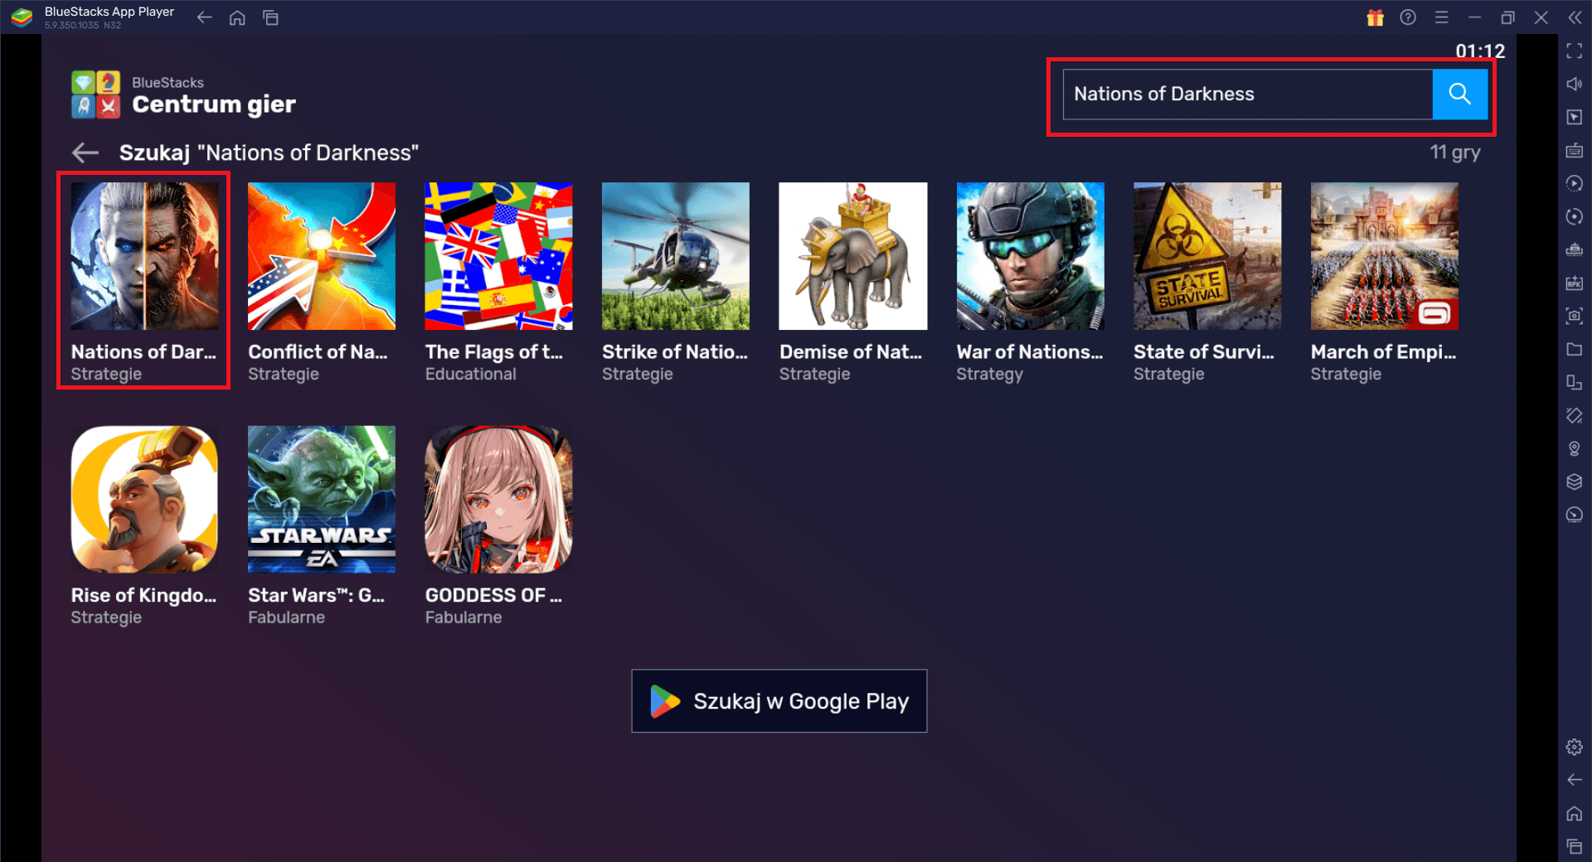Open GODDESS OF game thumbnail

click(x=499, y=500)
